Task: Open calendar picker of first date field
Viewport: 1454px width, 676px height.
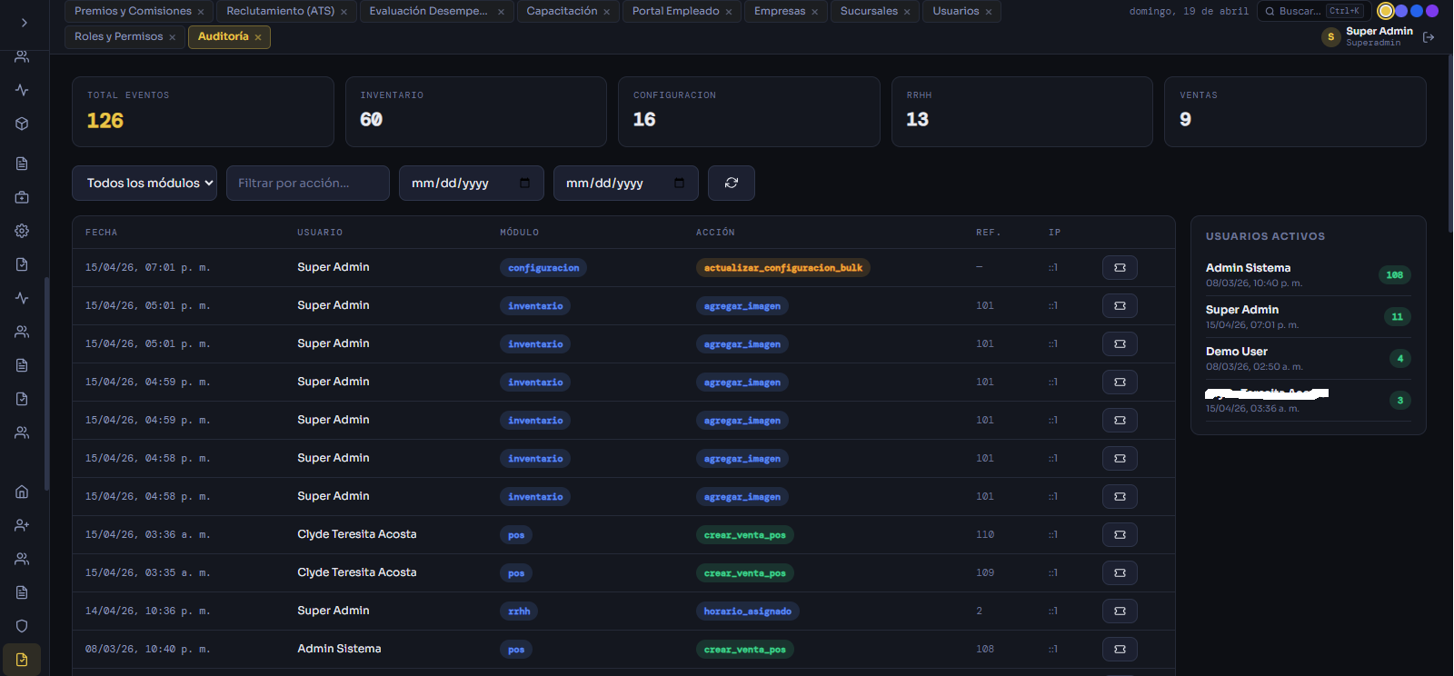Action: tap(524, 184)
